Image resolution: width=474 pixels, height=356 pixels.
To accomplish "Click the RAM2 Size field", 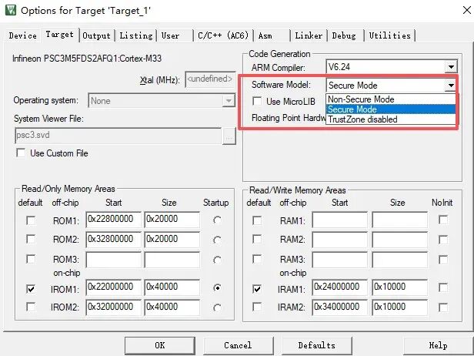I will [x=399, y=240].
